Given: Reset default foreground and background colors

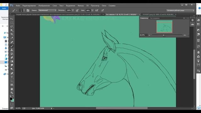Looking at the screenshot, I should click(10, 96).
